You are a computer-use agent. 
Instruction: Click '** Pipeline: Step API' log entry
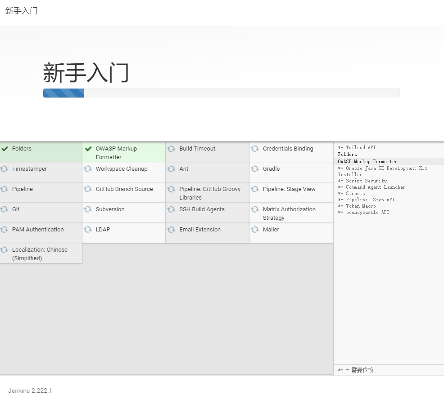coord(367,200)
